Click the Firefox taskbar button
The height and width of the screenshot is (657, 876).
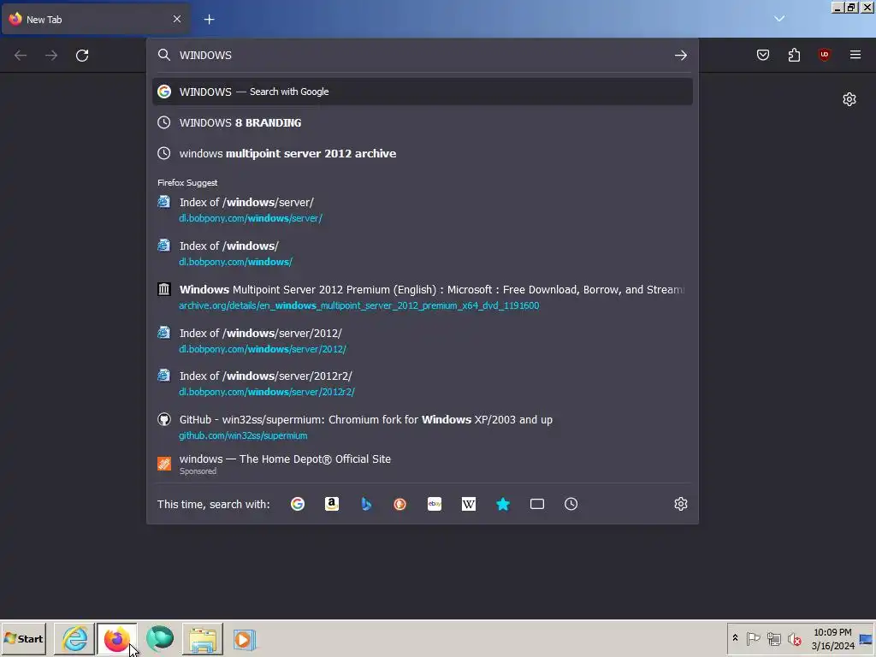[116, 638]
